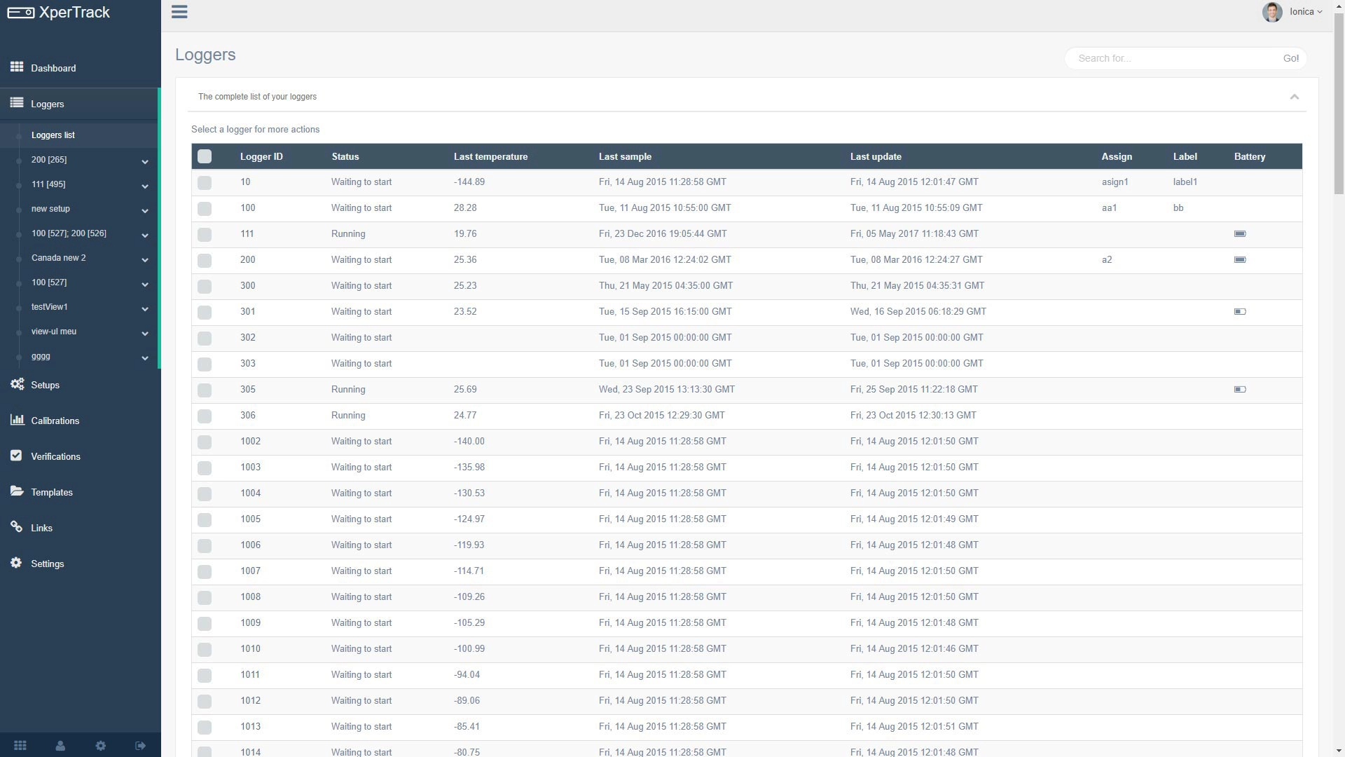Click the Links chain icon
Screen dimensions: 1345x757
pos(17,527)
